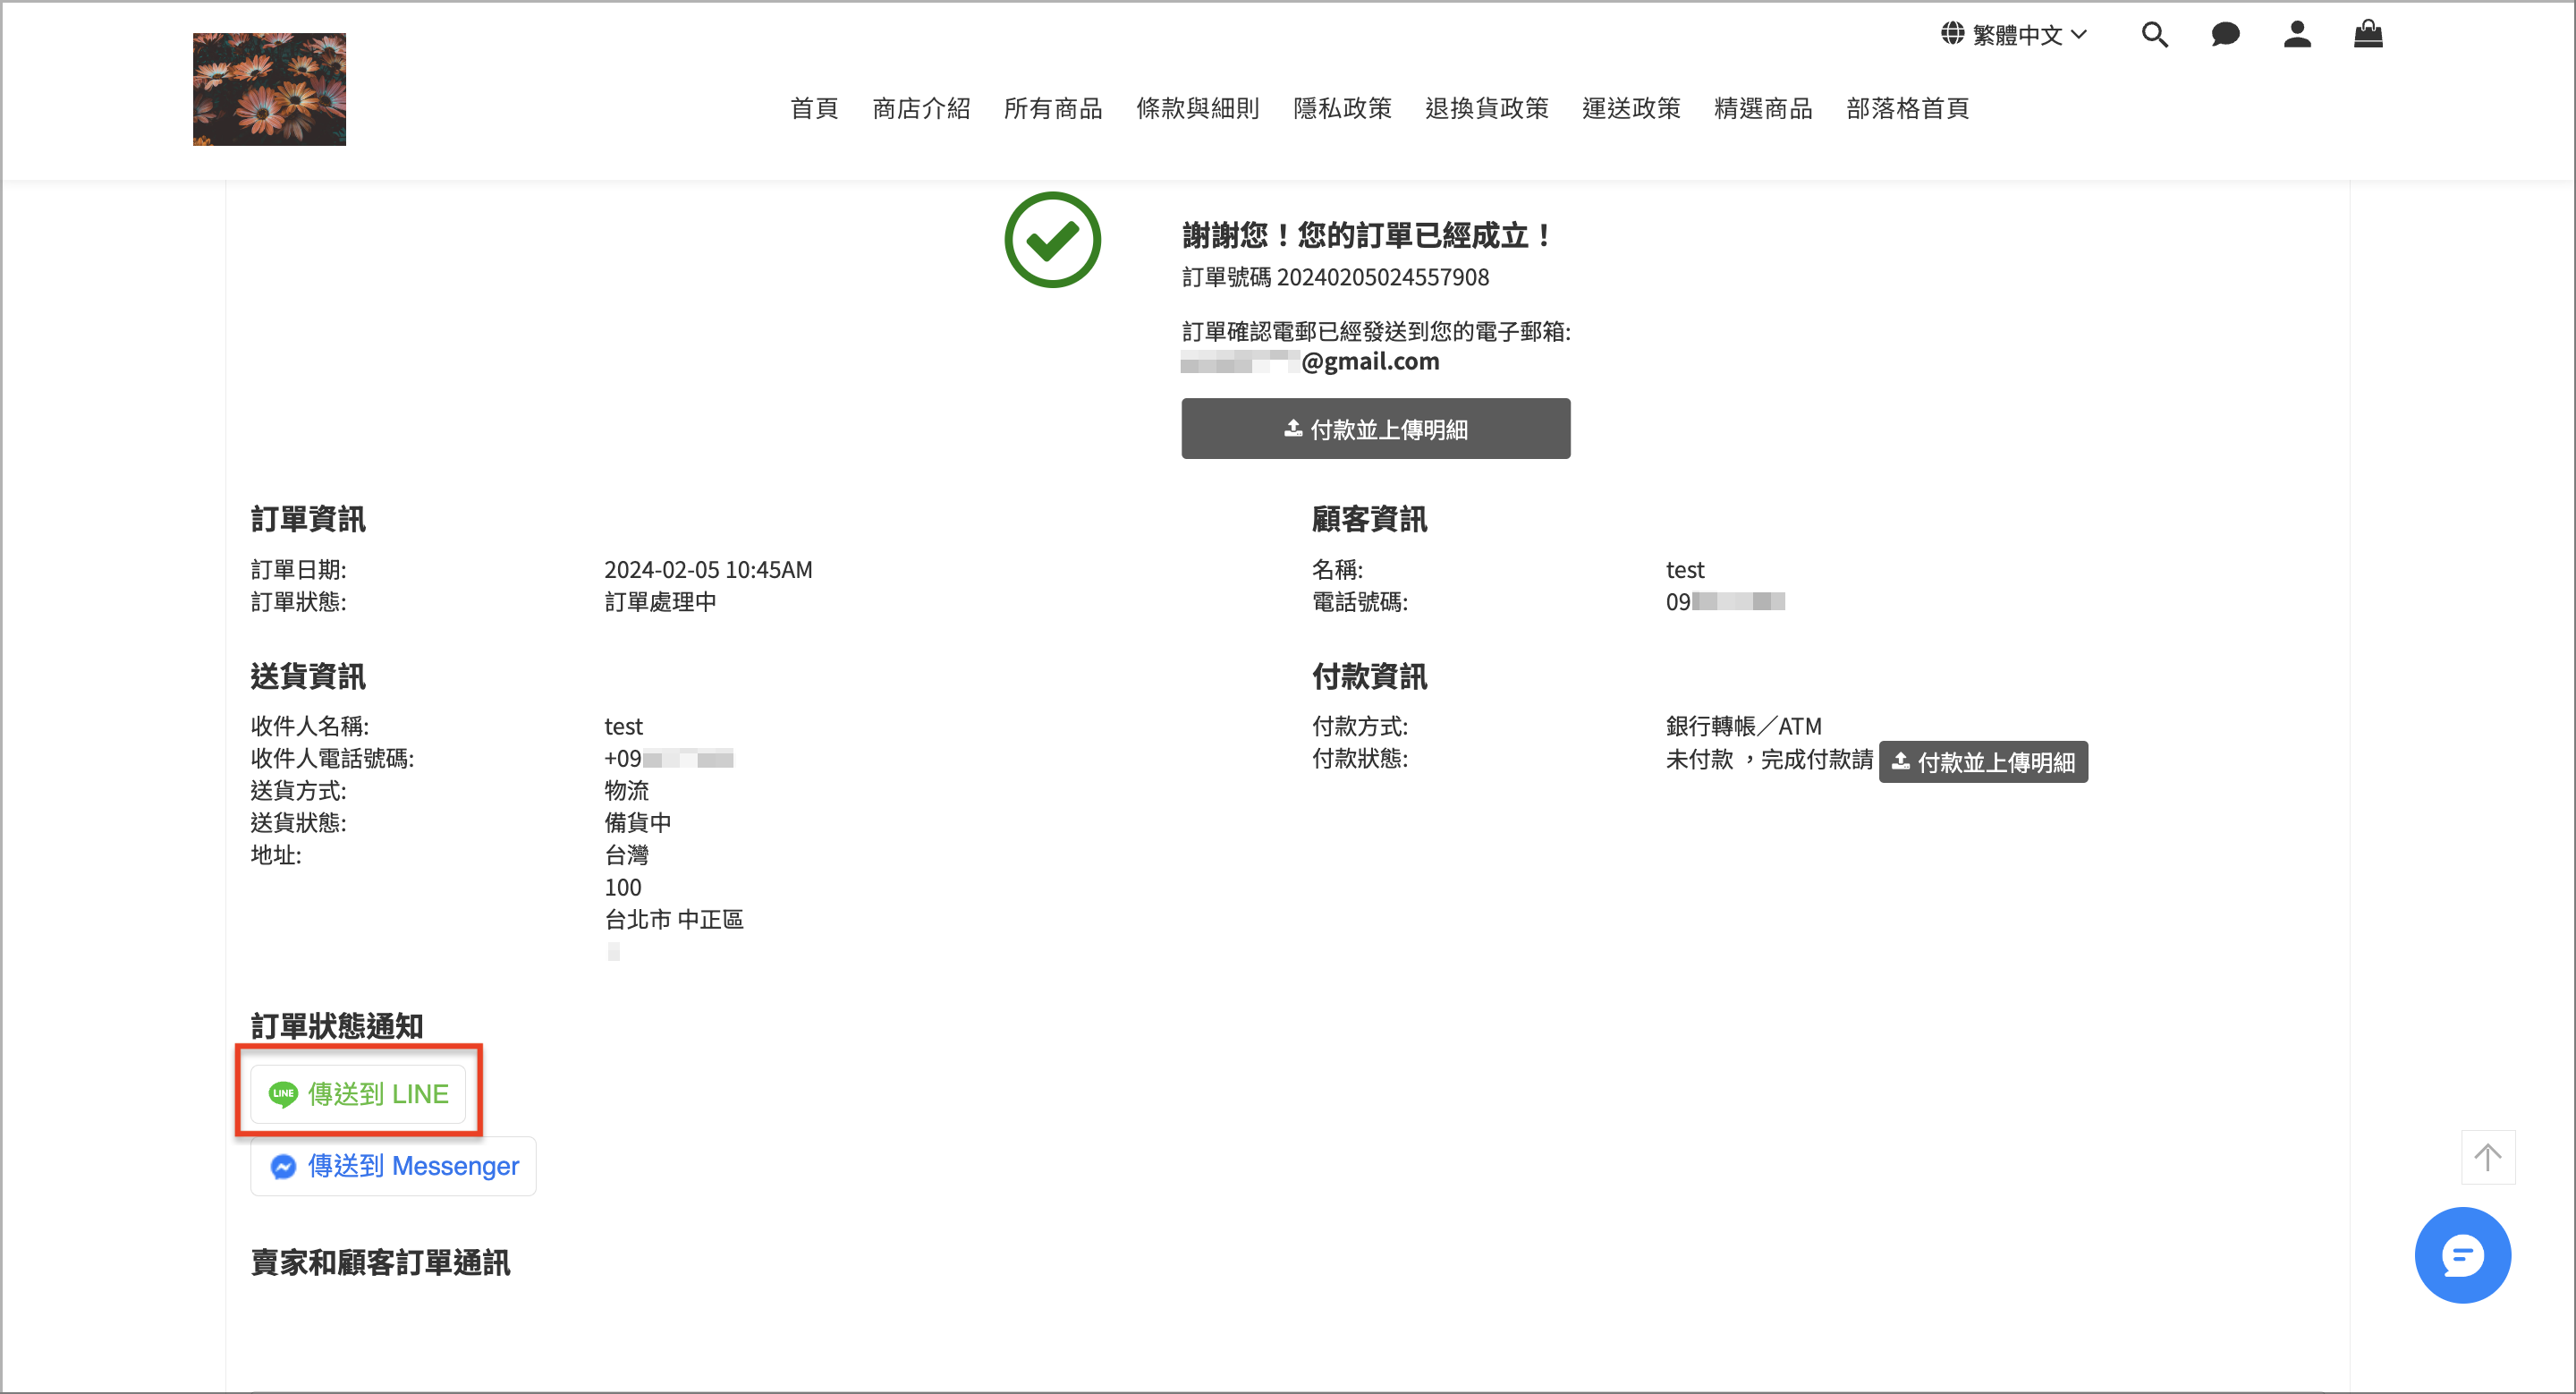Click the 顧客資訊 section heading

coord(1369,519)
